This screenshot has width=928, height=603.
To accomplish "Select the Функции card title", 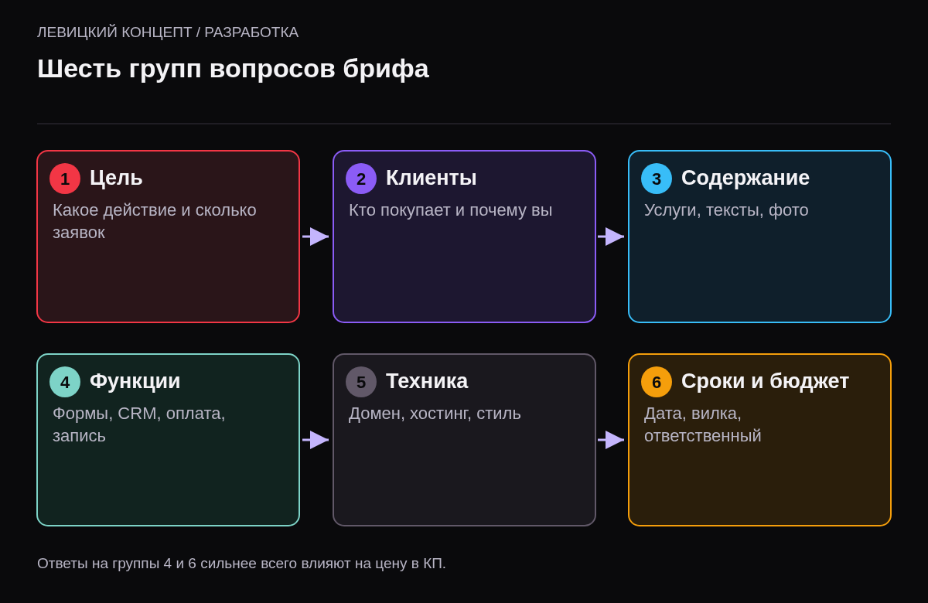I will tap(135, 381).
